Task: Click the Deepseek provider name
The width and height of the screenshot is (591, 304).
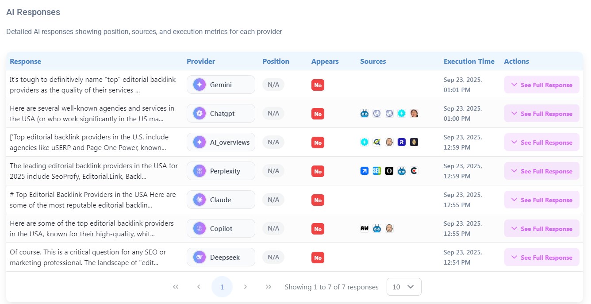Action: [225, 257]
